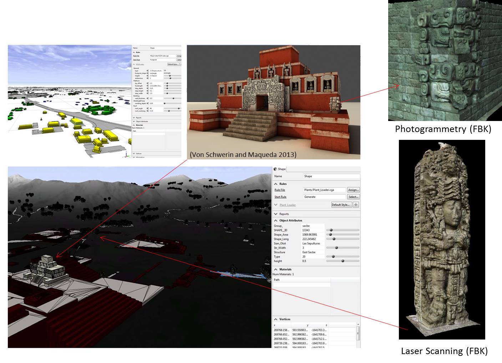The image size is (502, 363).
Task: Click the yellow buildings 3D viewport scene
Action: tap(70, 102)
